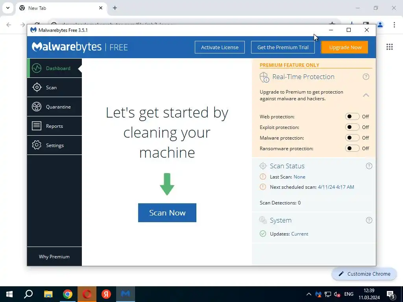This screenshot has width=403, height=302.
Task: Open Yandex browser from taskbar
Action: pyautogui.click(x=106, y=294)
